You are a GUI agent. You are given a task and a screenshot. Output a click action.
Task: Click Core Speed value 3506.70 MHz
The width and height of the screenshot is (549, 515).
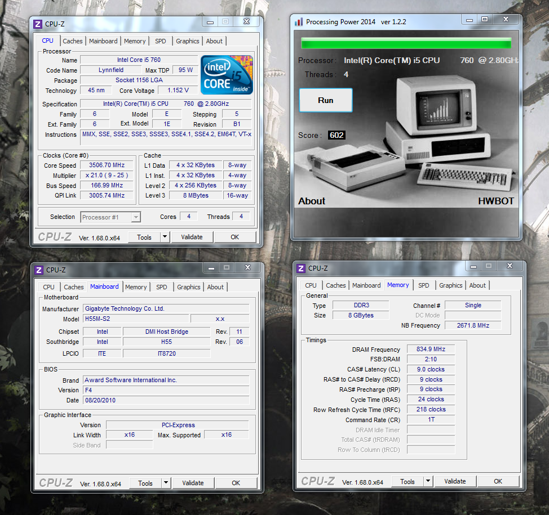(107, 165)
